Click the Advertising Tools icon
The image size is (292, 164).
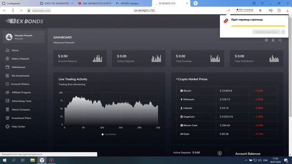(7, 101)
